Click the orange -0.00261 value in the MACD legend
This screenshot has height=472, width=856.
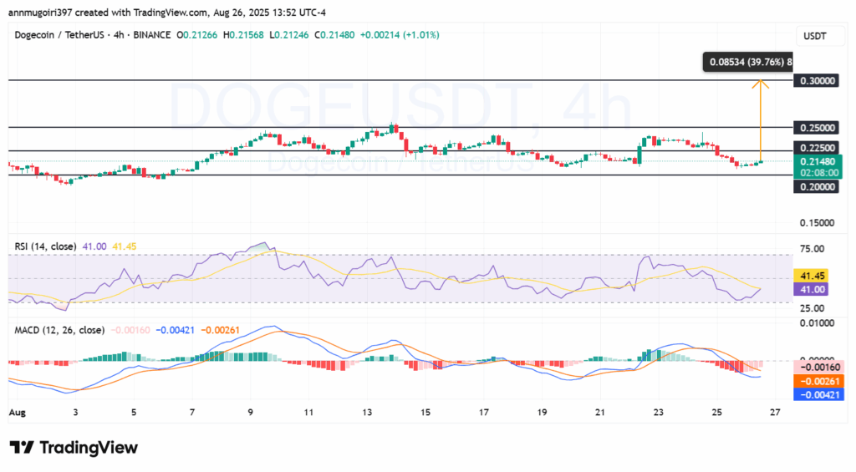click(220, 330)
